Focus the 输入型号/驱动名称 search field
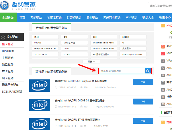Viewport: 172px width, 130px height. (121, 71)
